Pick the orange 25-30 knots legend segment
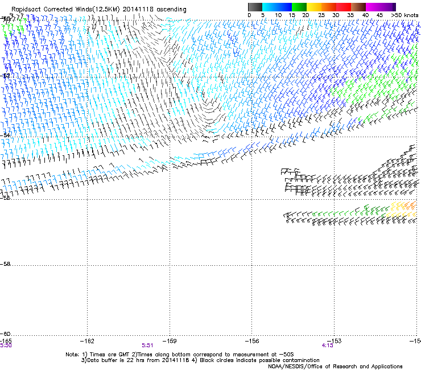This screenshot has height=370, width=421. (x=329, y=7)
